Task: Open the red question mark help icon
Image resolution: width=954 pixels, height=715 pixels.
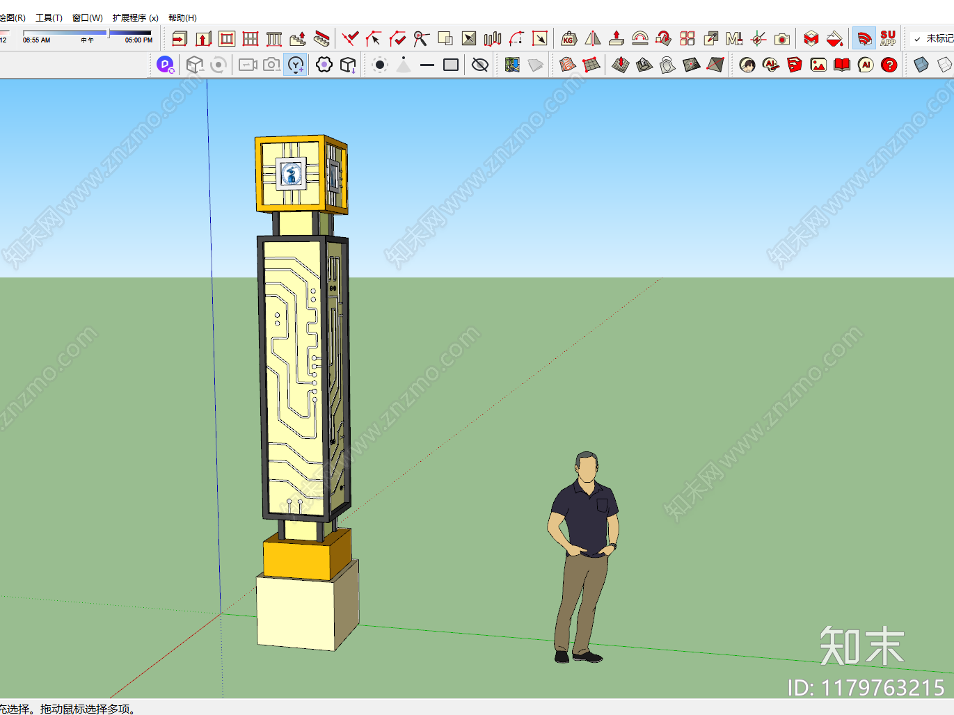Action: 889,65
